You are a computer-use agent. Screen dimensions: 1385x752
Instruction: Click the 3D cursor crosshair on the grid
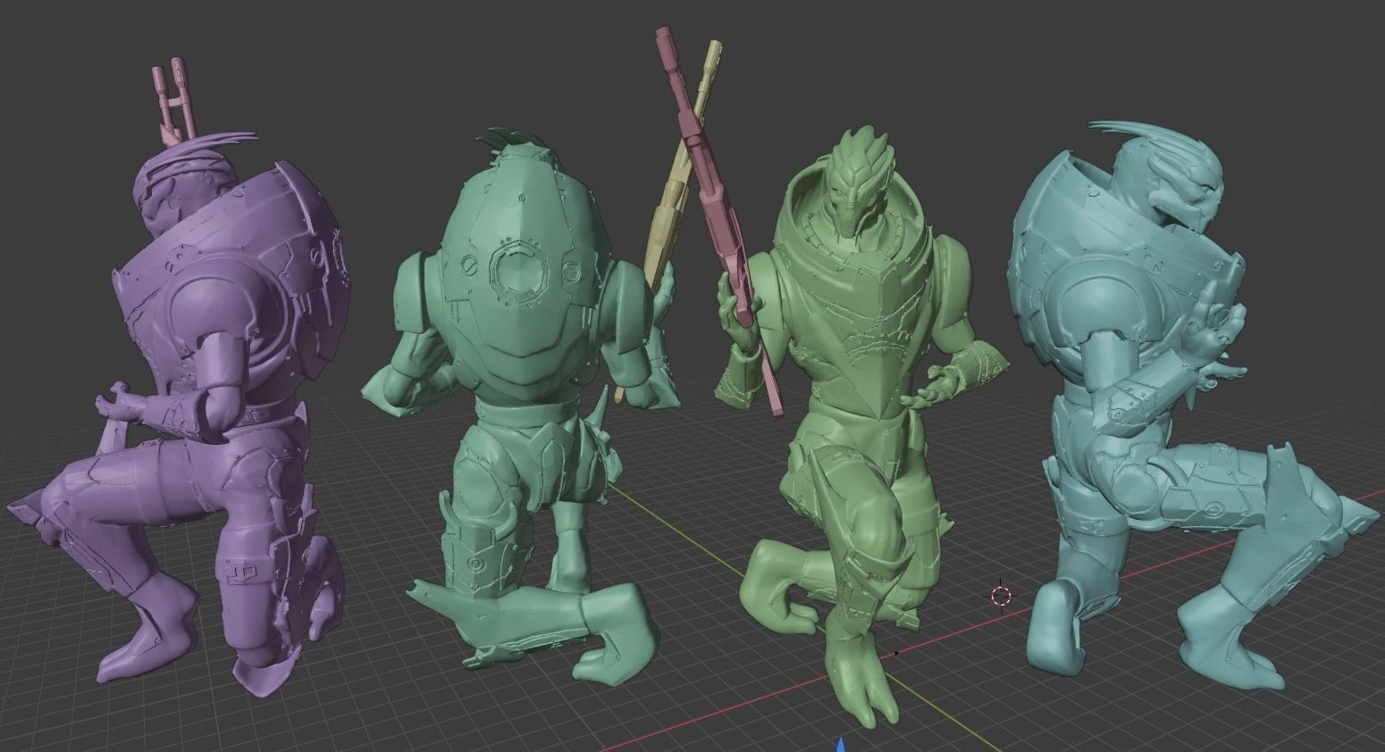click(x=1000, y=596)
